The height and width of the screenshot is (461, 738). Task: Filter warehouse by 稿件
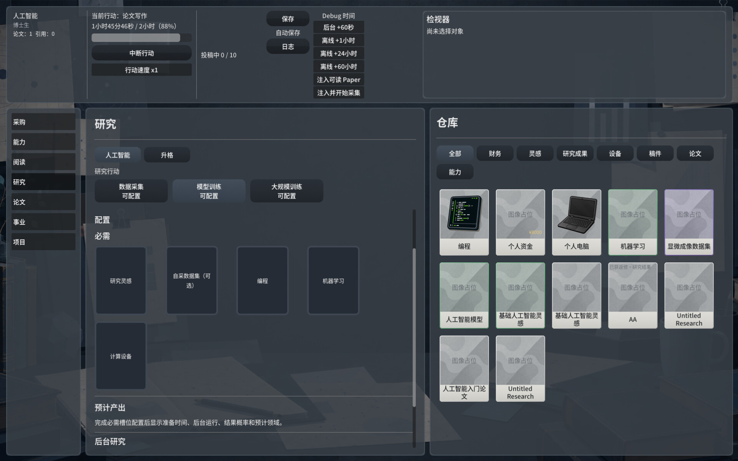pos(655,153)
